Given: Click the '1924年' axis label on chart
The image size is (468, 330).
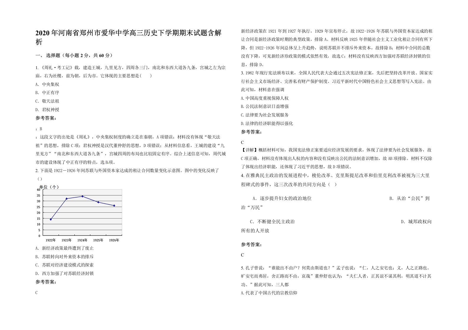Looking at the screenshot, I should click(x=82, y=240).
